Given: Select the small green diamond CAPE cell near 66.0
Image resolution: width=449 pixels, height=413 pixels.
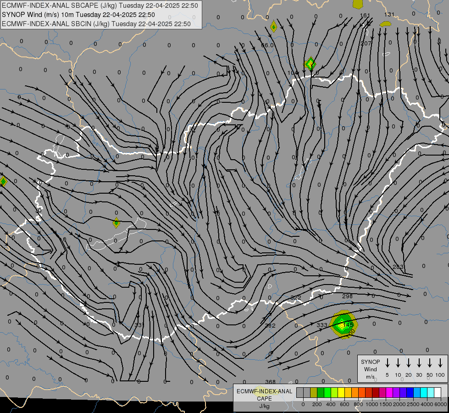Looking at the screenshot, I should coord(274,27).
